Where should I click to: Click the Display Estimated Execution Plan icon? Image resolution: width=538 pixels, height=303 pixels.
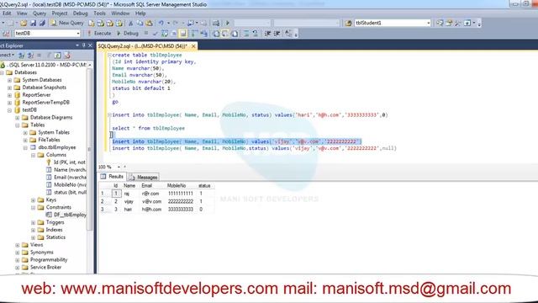[x=165, y=34]
